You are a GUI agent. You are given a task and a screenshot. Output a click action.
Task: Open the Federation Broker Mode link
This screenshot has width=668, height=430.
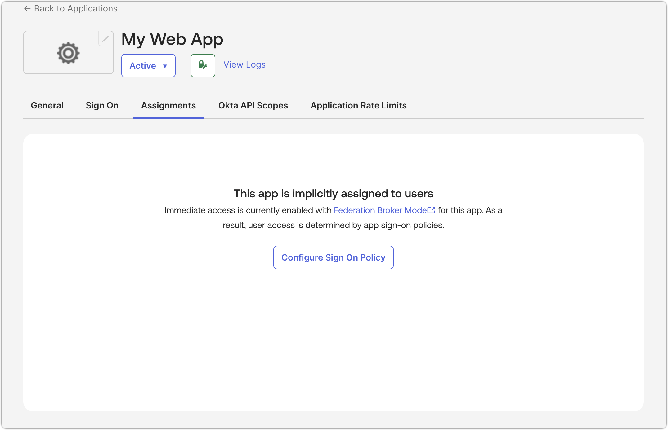380,210
